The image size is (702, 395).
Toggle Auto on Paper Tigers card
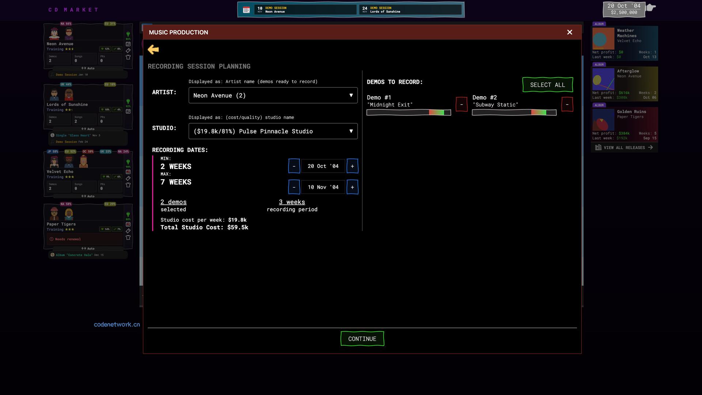coord(88,249)
